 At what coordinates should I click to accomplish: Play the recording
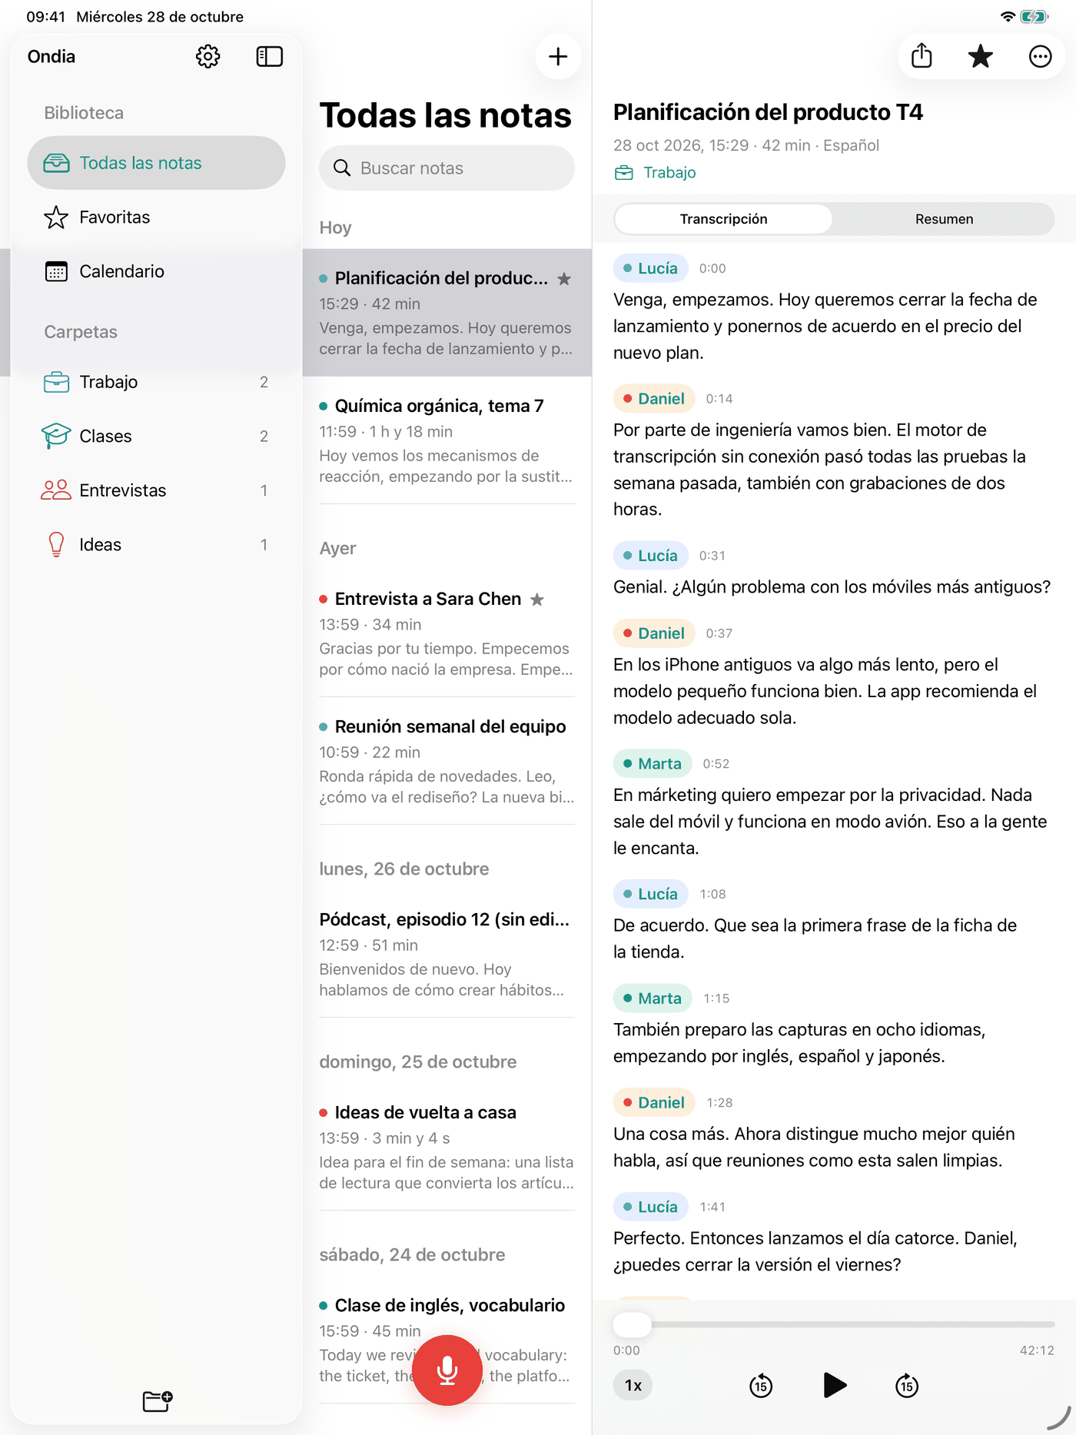point(835,1385)
